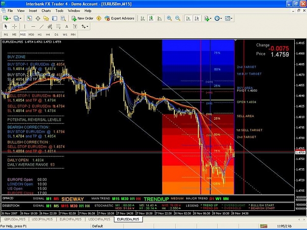Switch to the USDJPYm,M15 chart tab

coord(42,219)
